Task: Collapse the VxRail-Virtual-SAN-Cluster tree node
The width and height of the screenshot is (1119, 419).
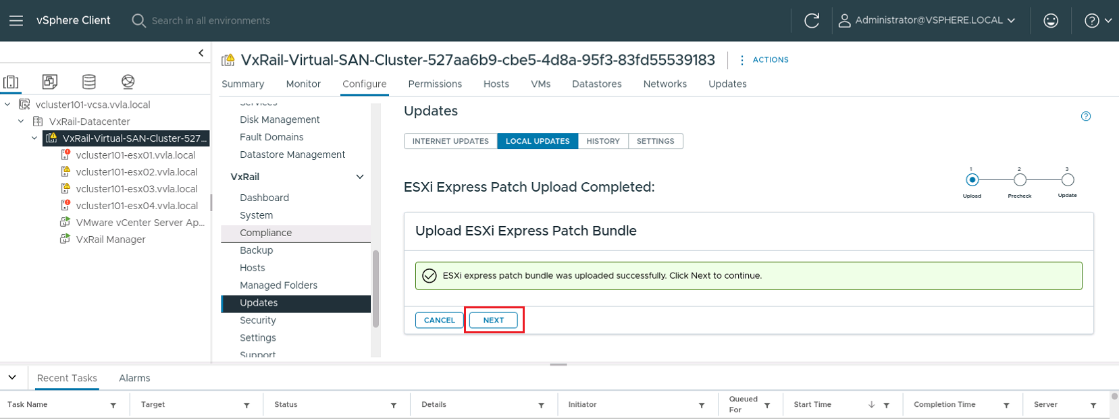Action: [34, 138]
